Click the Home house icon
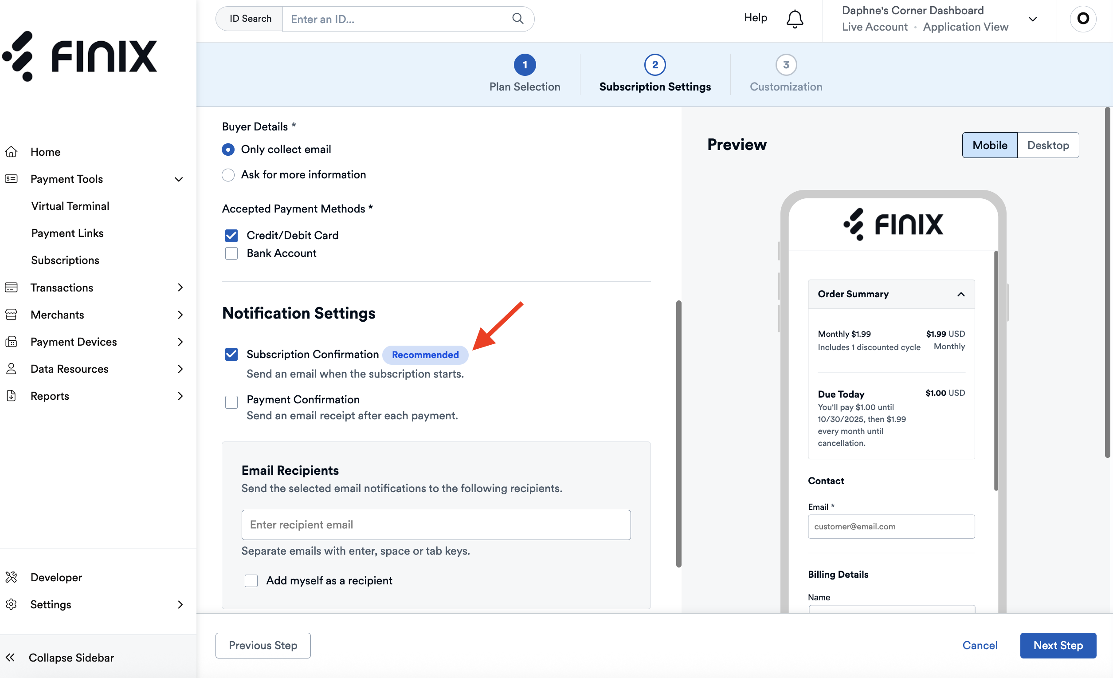The width and height of the screenshot is (1113, 678). pos(11,152)
